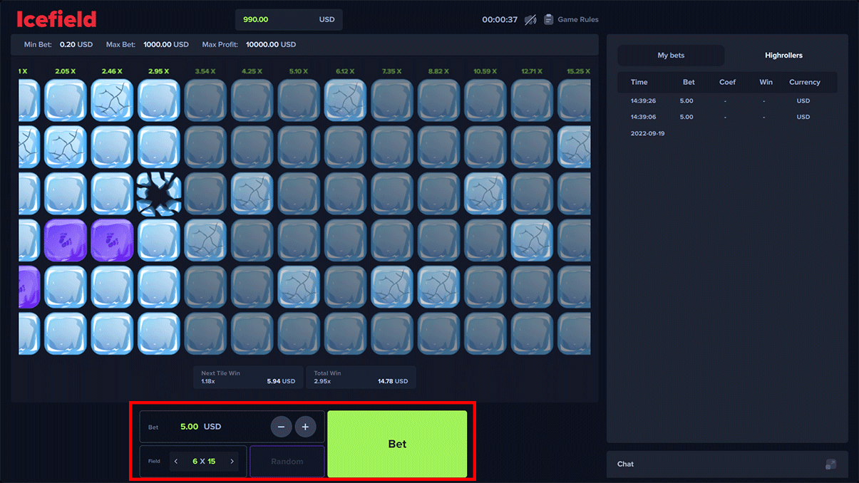This screenshot has height=483, width=859.
Task: Switch to the Highrollers tab
Action: click(783, 56)
